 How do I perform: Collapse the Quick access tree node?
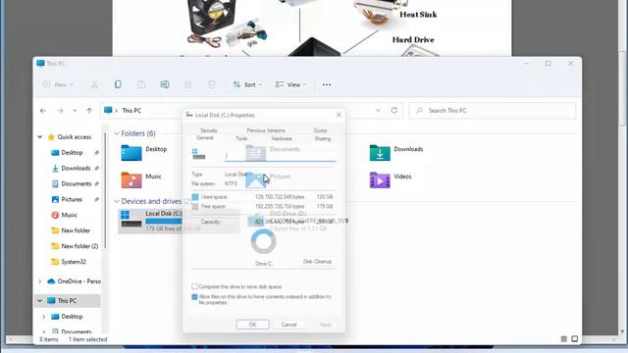pos(40,137)
